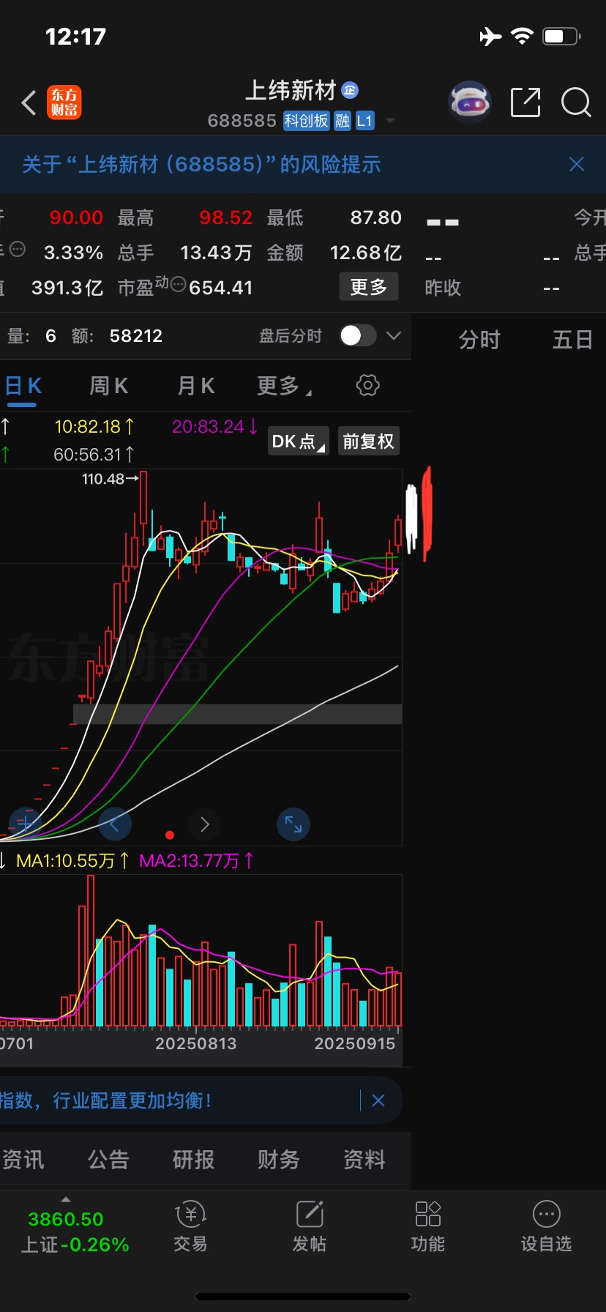The height and width of the screenshot is (1312, 606).
Task: Open the robot assistant avatar
Action: point(469,102)
